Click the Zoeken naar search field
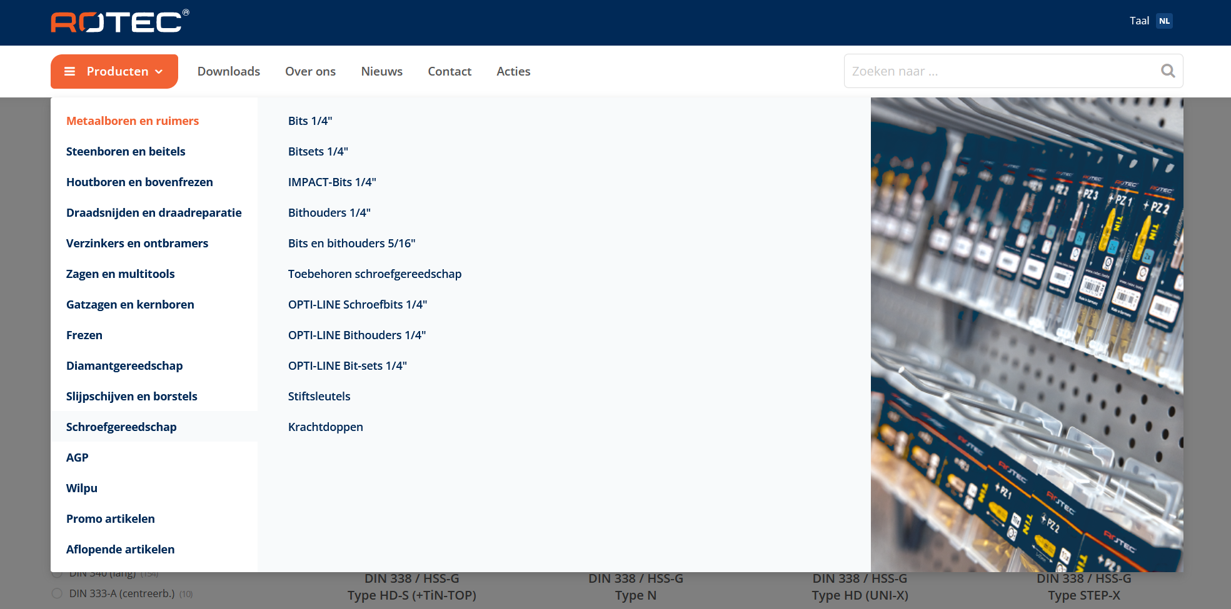 [x=1000, y=71]
